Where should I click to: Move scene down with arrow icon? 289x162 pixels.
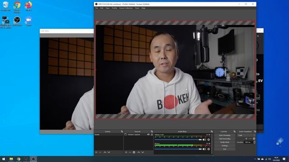click(x=109, y=152)
